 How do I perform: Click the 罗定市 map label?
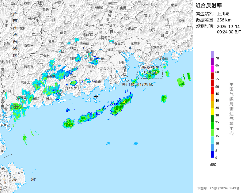pyautogui.click(x=45, y=56)
